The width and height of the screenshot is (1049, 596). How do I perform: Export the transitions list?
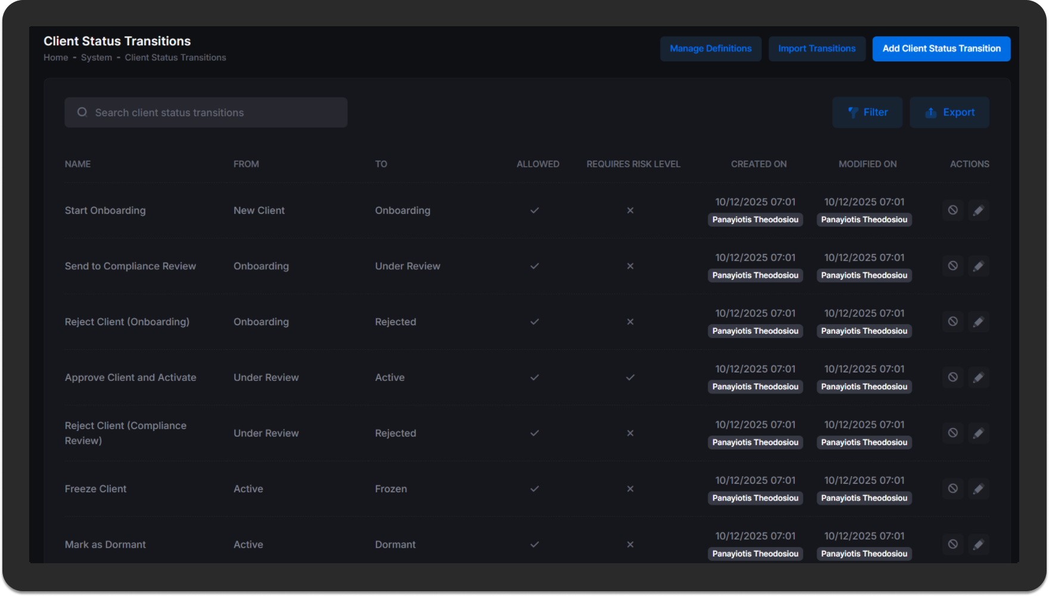[x=949, y=113]
